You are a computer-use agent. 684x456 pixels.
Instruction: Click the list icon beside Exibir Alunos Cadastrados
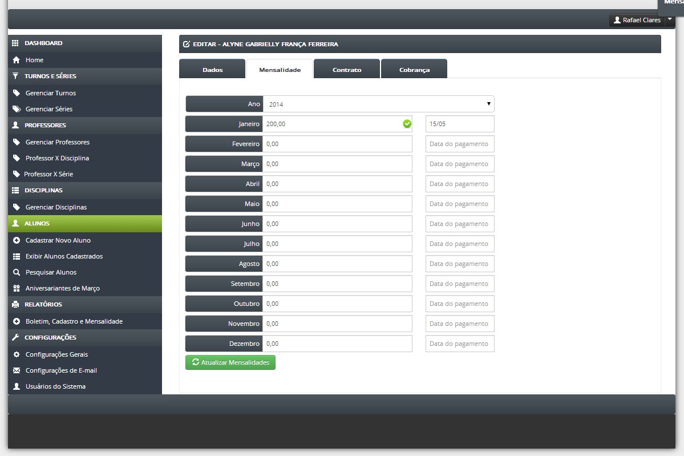point(17,257)
